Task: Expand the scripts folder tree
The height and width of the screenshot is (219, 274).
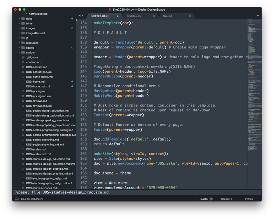Action: pos(19,52)
